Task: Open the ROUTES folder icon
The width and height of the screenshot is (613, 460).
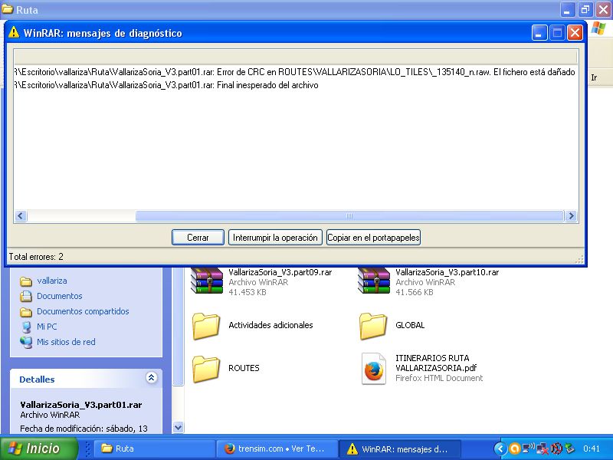Action: 206,369
